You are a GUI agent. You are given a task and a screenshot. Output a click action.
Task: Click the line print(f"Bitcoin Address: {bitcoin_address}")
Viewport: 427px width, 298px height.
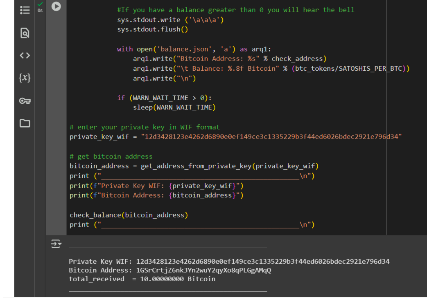pyautogui.click(x=156, y=195)
